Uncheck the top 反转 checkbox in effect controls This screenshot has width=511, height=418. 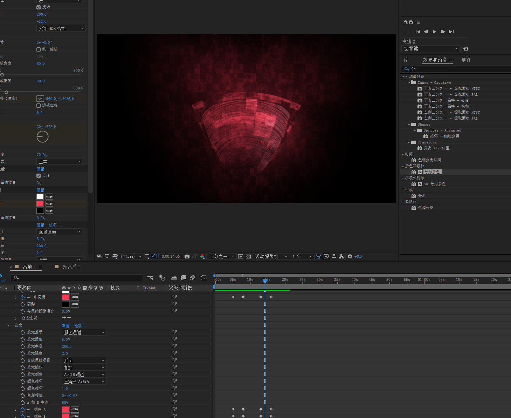39,7
